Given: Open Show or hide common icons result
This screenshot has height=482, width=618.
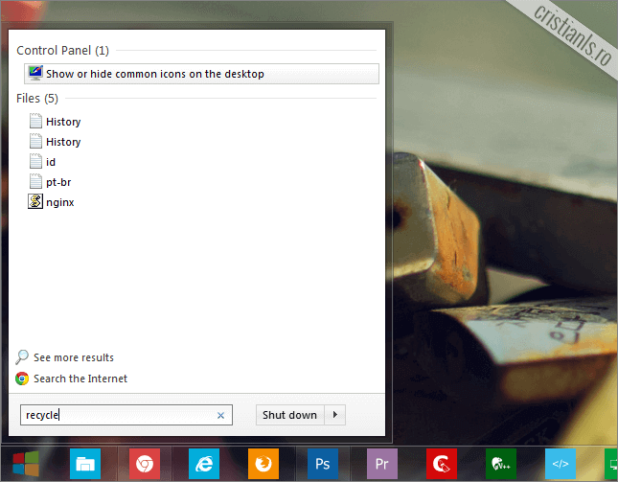Looking at the screenshot, I should [154, 74].
